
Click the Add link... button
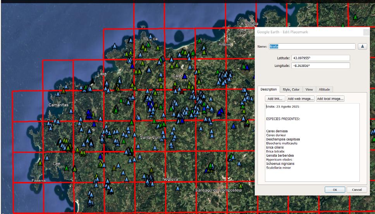[275, 99]
